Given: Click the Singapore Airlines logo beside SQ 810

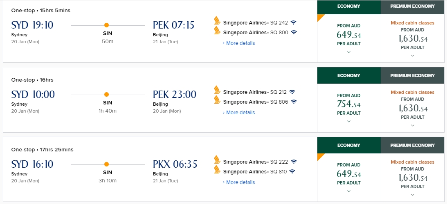Looking at the screenshot, I should pyautogui.click(x=217, y=170).
